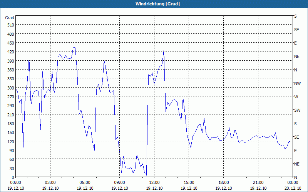
Task: Select the "09:00" time label
Action: [x=120, y=183]
